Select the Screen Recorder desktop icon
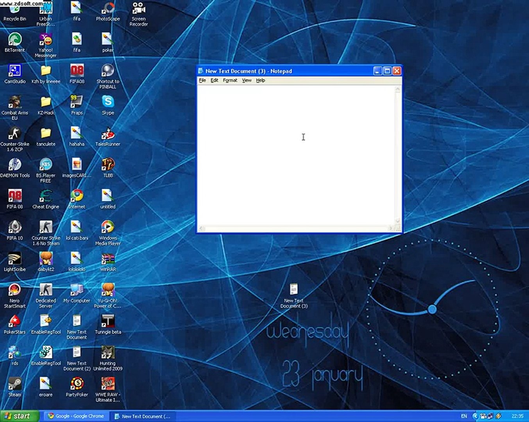 (x=139, y=14)
